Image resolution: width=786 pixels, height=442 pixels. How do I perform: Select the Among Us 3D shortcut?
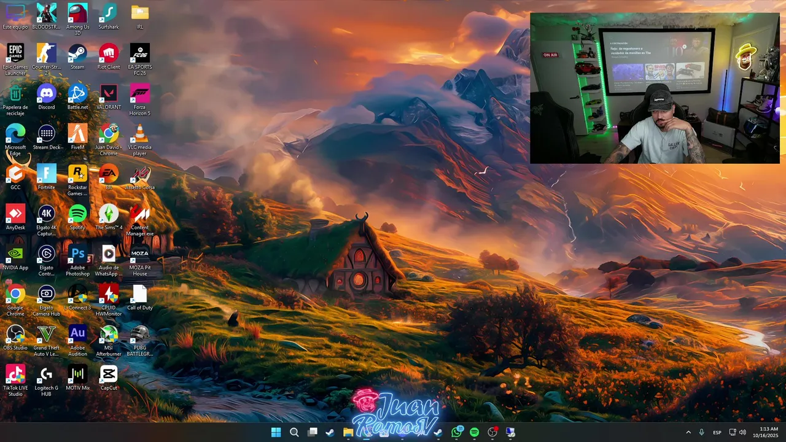(77, 20)
